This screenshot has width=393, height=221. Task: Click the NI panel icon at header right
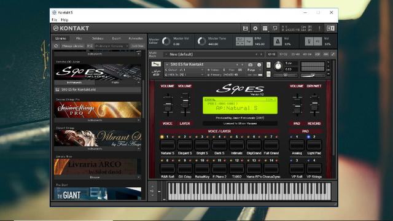(330, 28)
